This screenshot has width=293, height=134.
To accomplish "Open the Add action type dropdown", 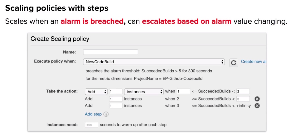I will click(x=96, y=92).
